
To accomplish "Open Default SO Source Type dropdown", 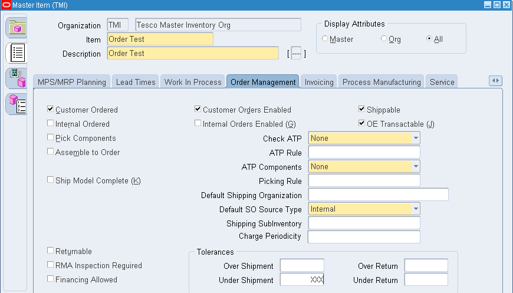I will coord(416,209).
